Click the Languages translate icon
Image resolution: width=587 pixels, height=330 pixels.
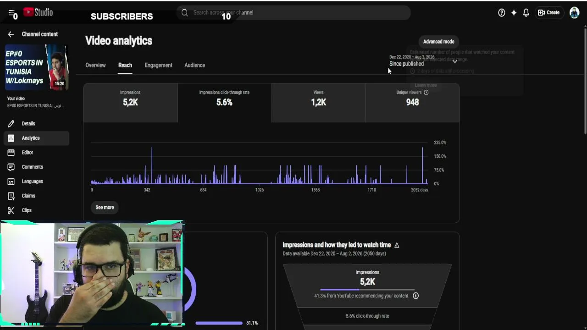[x=11, y=181]
